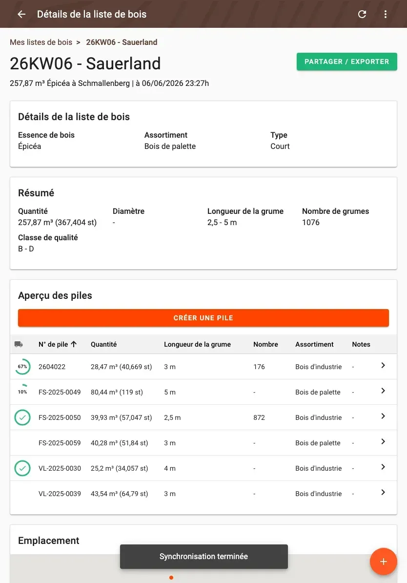
Task: Open pile FS-2025-0050 via its chevron
Action: pyautogui.click(x=383, y=416)
